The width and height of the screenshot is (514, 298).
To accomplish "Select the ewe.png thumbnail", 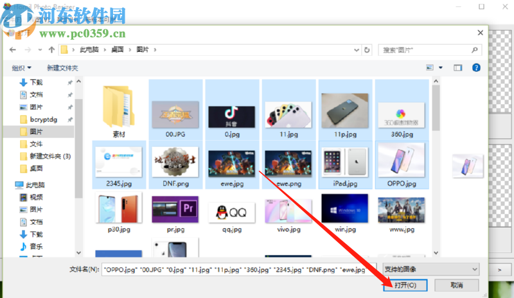I will coord(288,165).
